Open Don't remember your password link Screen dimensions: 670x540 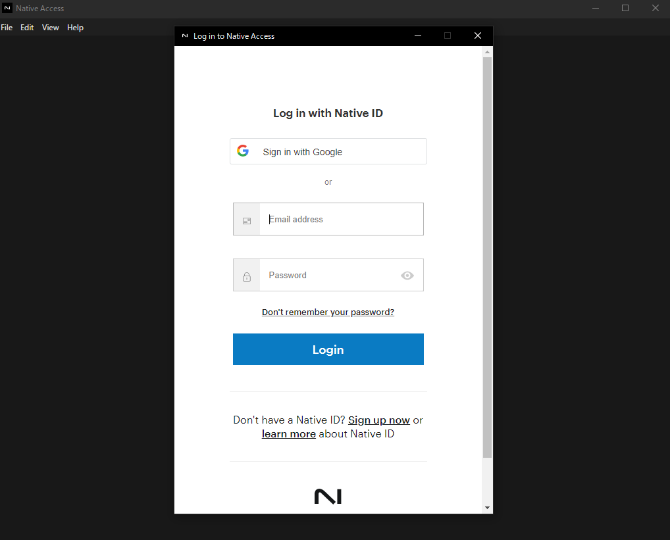pos(328,312)
